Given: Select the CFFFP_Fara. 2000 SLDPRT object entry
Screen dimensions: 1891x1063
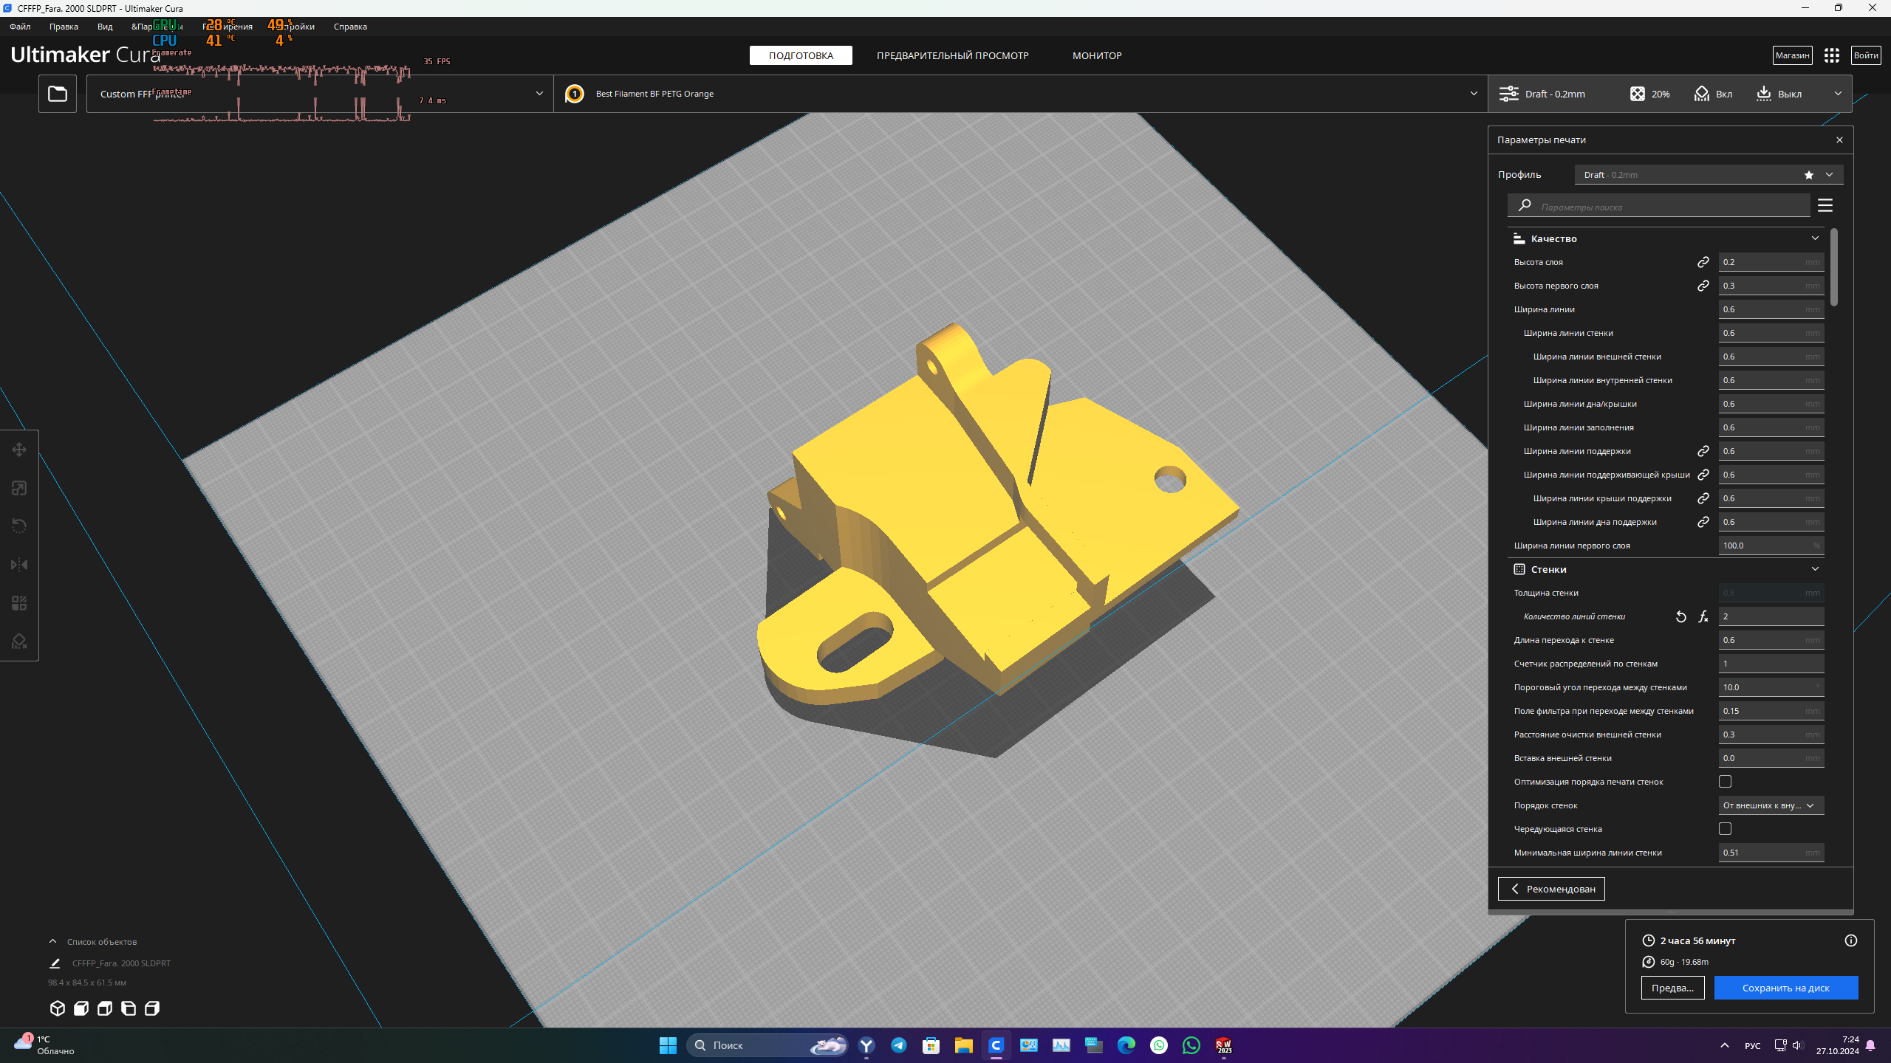Looking at the screenshot, I should (121, 963).
